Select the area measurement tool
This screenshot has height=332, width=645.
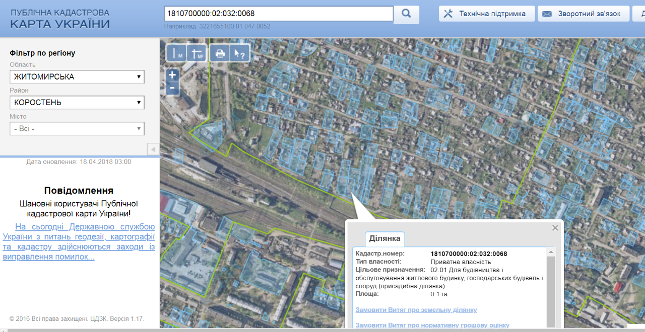pos(197,53)
